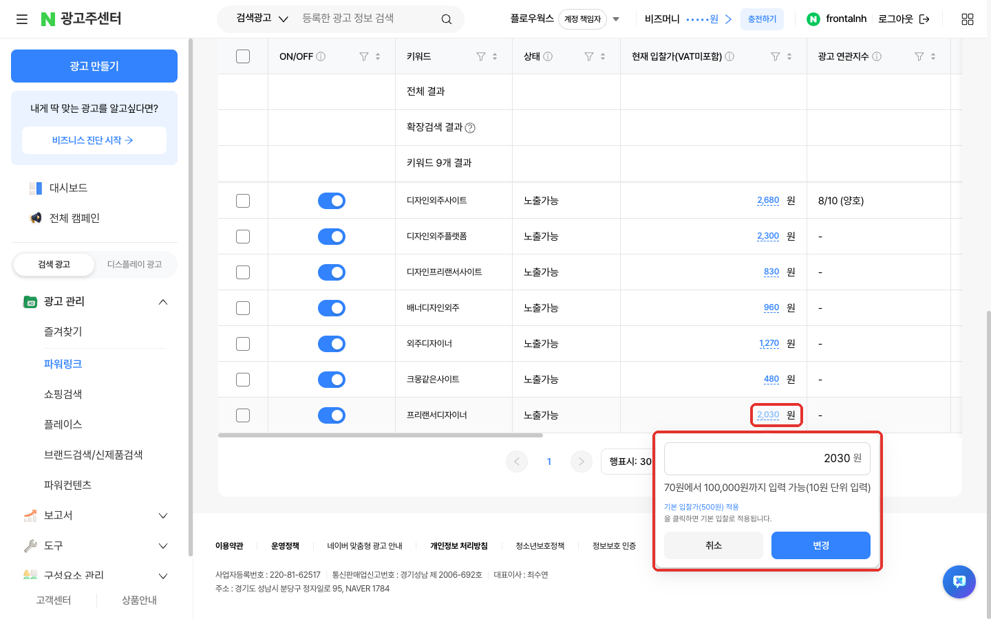
Task: Select the 프리랜서디자이너 row checkbox
Action: (243, 415)
